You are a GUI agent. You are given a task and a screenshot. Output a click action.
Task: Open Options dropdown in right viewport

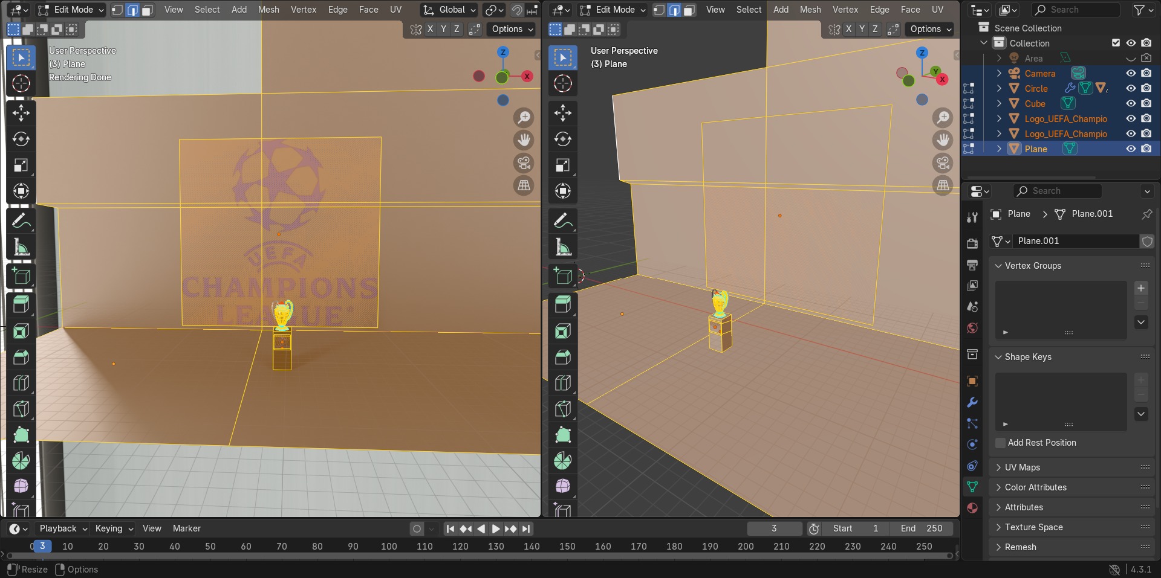pos(931,29)
